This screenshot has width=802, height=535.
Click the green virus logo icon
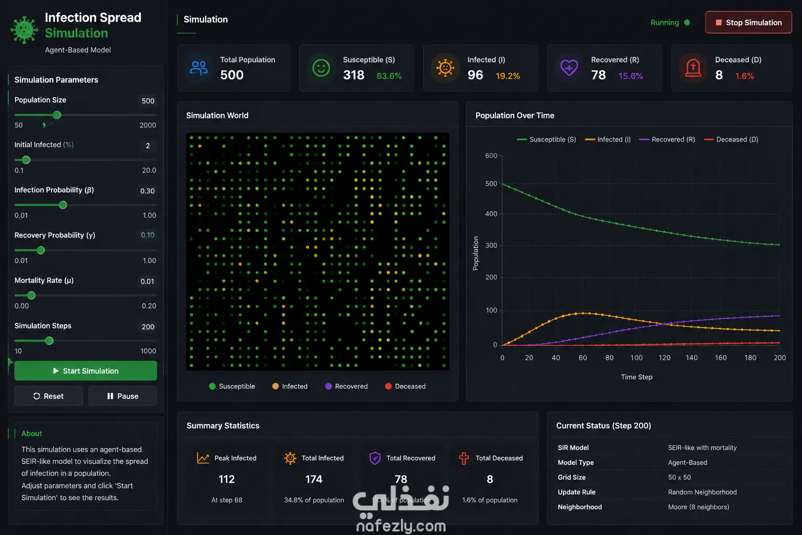tap(24, 30)
